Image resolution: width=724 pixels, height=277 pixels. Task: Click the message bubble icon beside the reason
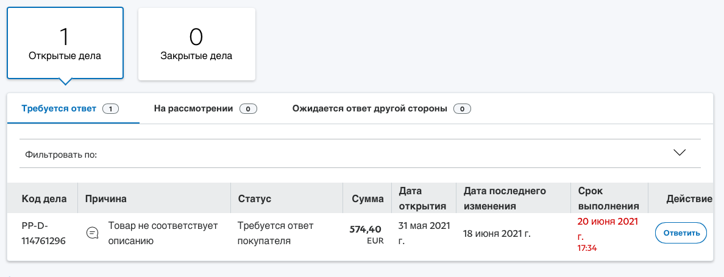(93, 233)
